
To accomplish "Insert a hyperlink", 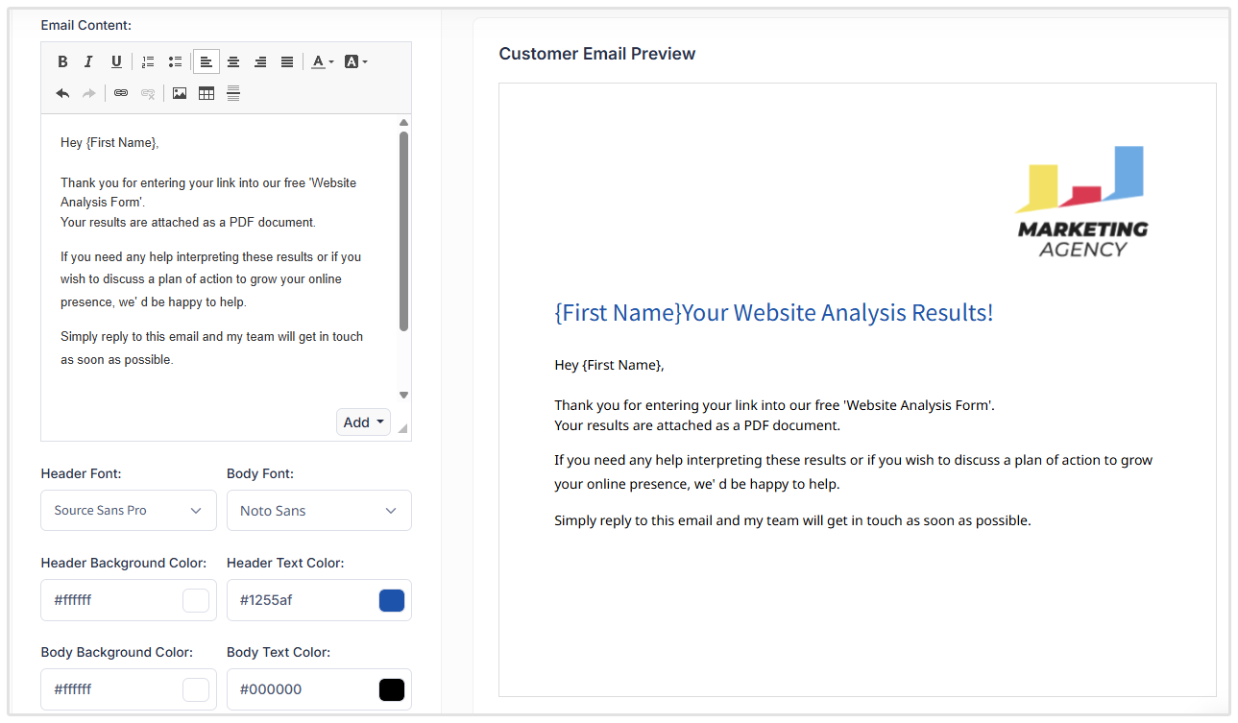I will coord(121,93).
